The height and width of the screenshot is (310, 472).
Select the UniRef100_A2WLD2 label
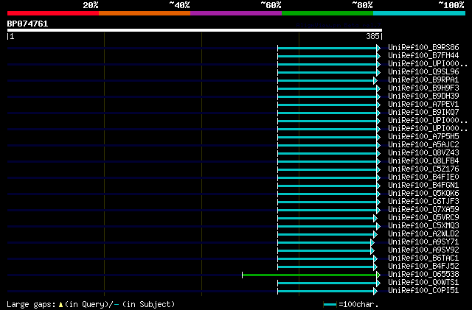tap(423, 234)
